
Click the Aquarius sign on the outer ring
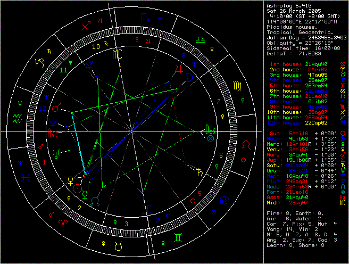(x=17, y=116)
